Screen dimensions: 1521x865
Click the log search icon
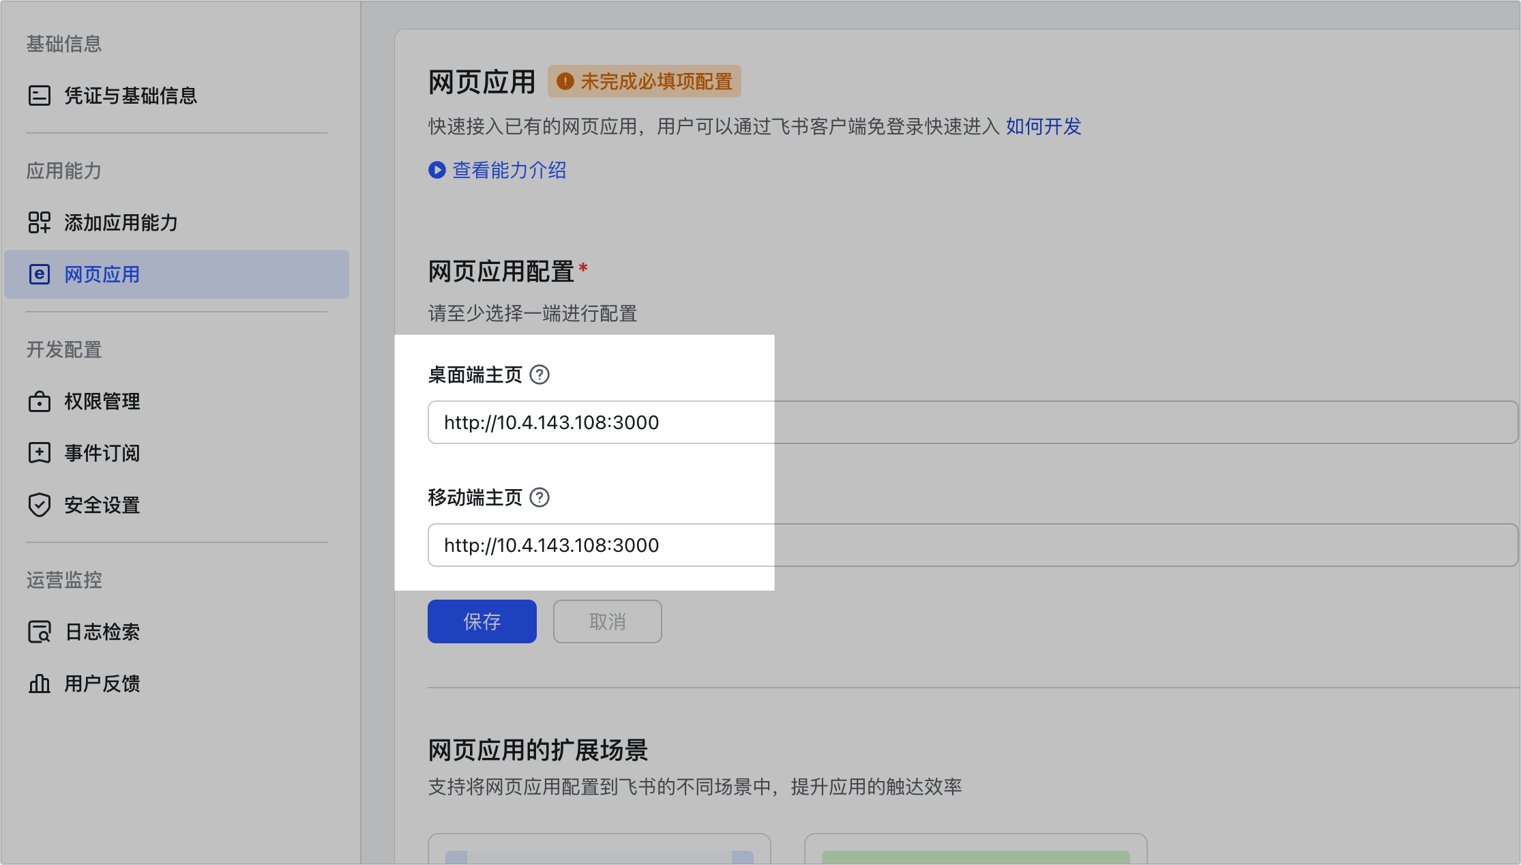pos(40,632)
